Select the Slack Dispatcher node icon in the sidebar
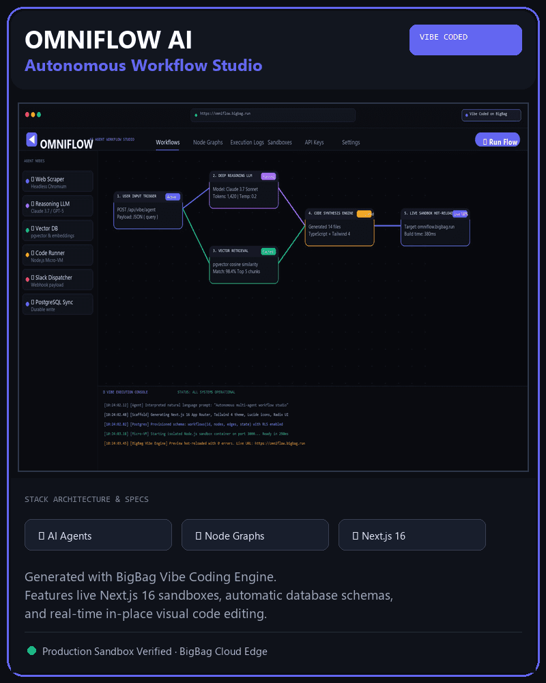This screenshot has height=683, width=546. (27, 279)
